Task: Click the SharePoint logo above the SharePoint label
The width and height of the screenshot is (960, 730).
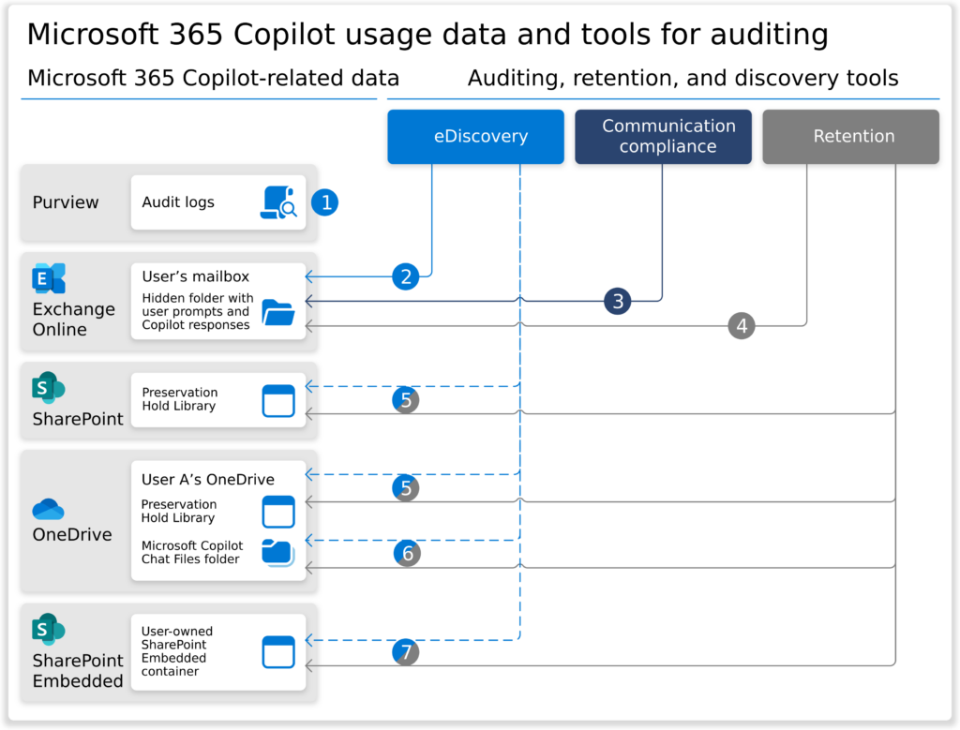Action: click(x=49, y=388)
